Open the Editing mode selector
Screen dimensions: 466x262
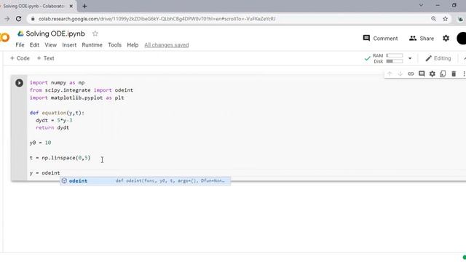click(x=438, y=58)
